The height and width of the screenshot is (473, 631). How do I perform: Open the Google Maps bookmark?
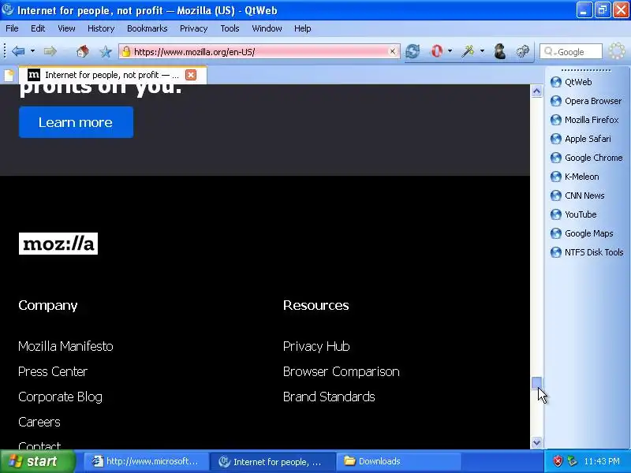[582, 233]
